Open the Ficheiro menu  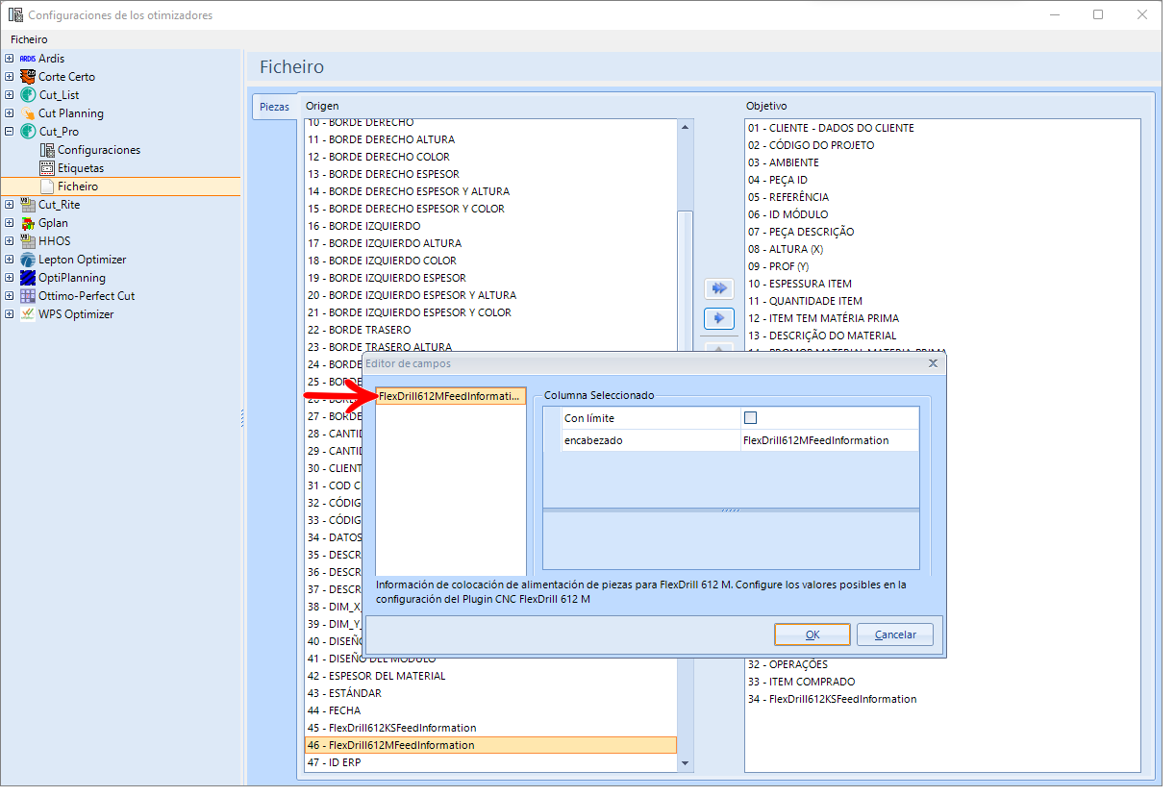(x=29, y=40)
